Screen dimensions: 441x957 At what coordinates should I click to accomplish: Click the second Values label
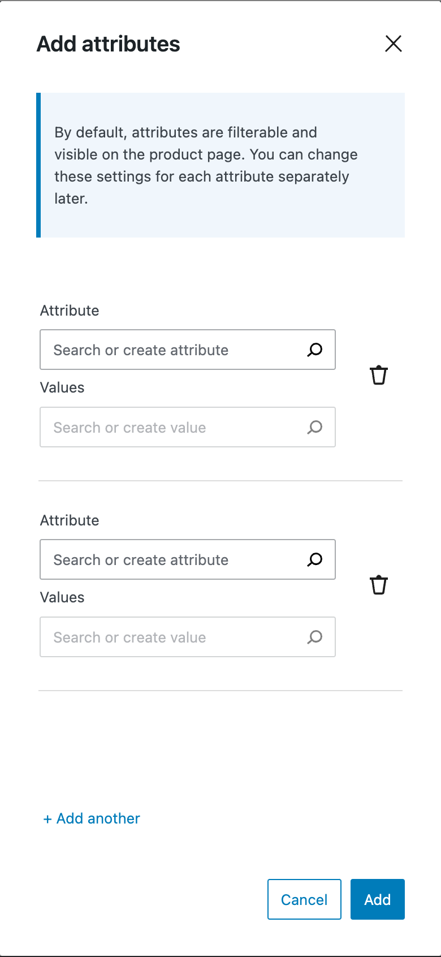62,597
